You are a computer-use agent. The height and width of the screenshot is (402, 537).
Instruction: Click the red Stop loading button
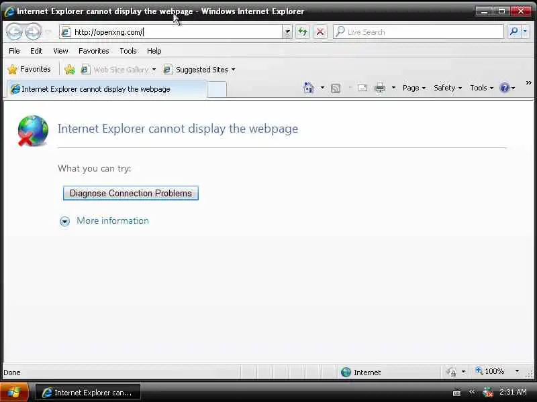tap(320, 32)
